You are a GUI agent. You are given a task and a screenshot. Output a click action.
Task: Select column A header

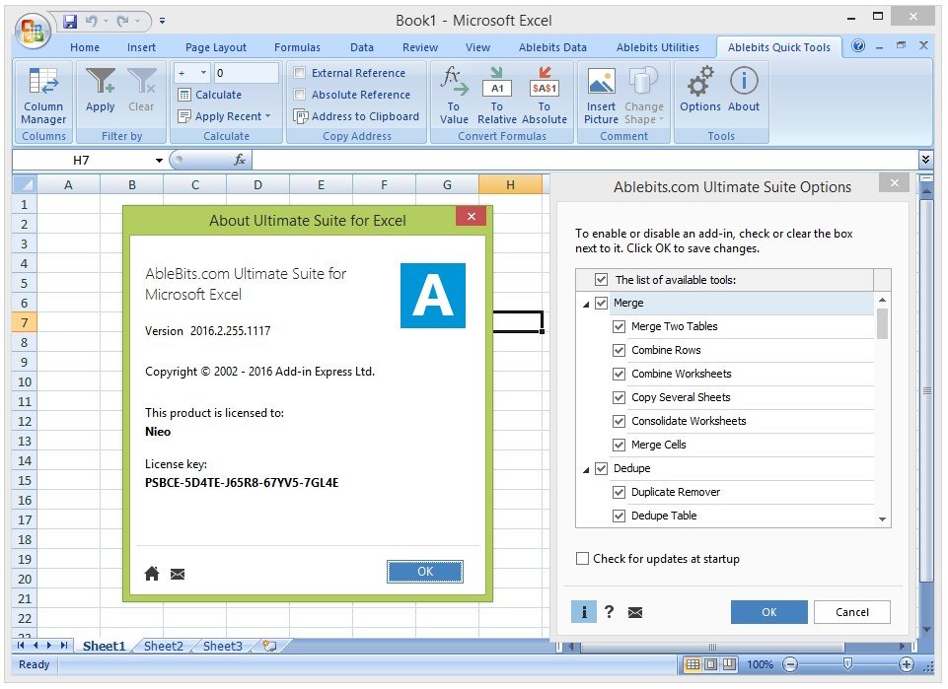[x=68, y=184]
